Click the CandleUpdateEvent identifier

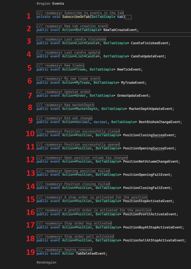point(148,56)
